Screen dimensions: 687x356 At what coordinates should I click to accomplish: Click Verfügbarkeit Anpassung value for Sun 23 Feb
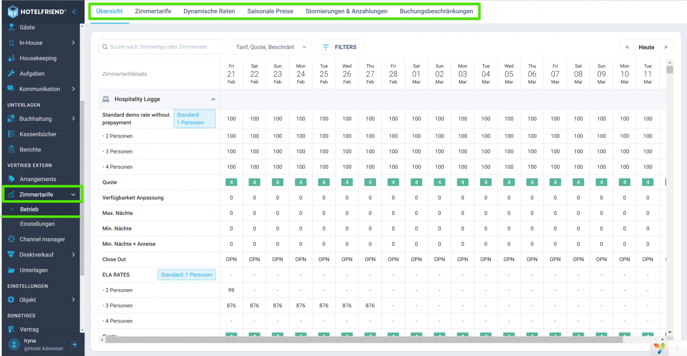[278, 198]
